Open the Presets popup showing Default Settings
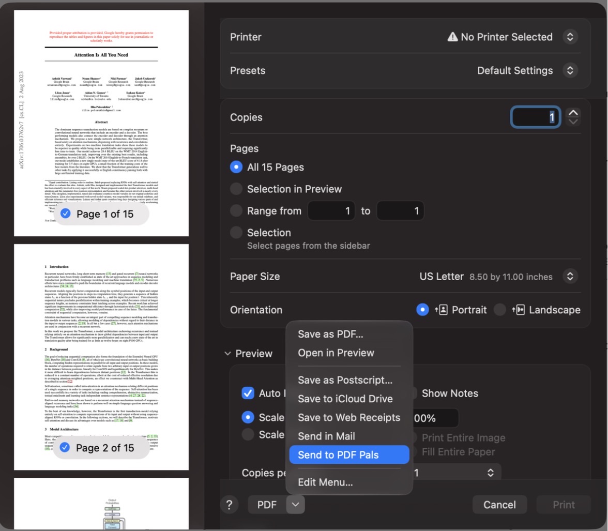The image size is (608, 531). (570, 71)
